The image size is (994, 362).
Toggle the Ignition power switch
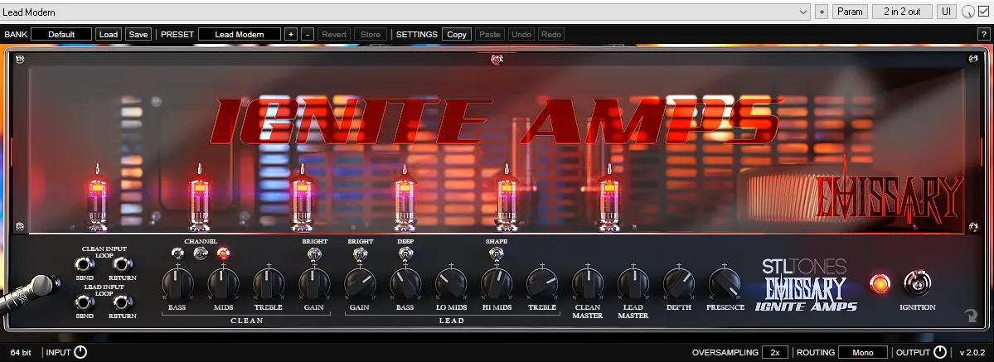(x=917, y=282)
